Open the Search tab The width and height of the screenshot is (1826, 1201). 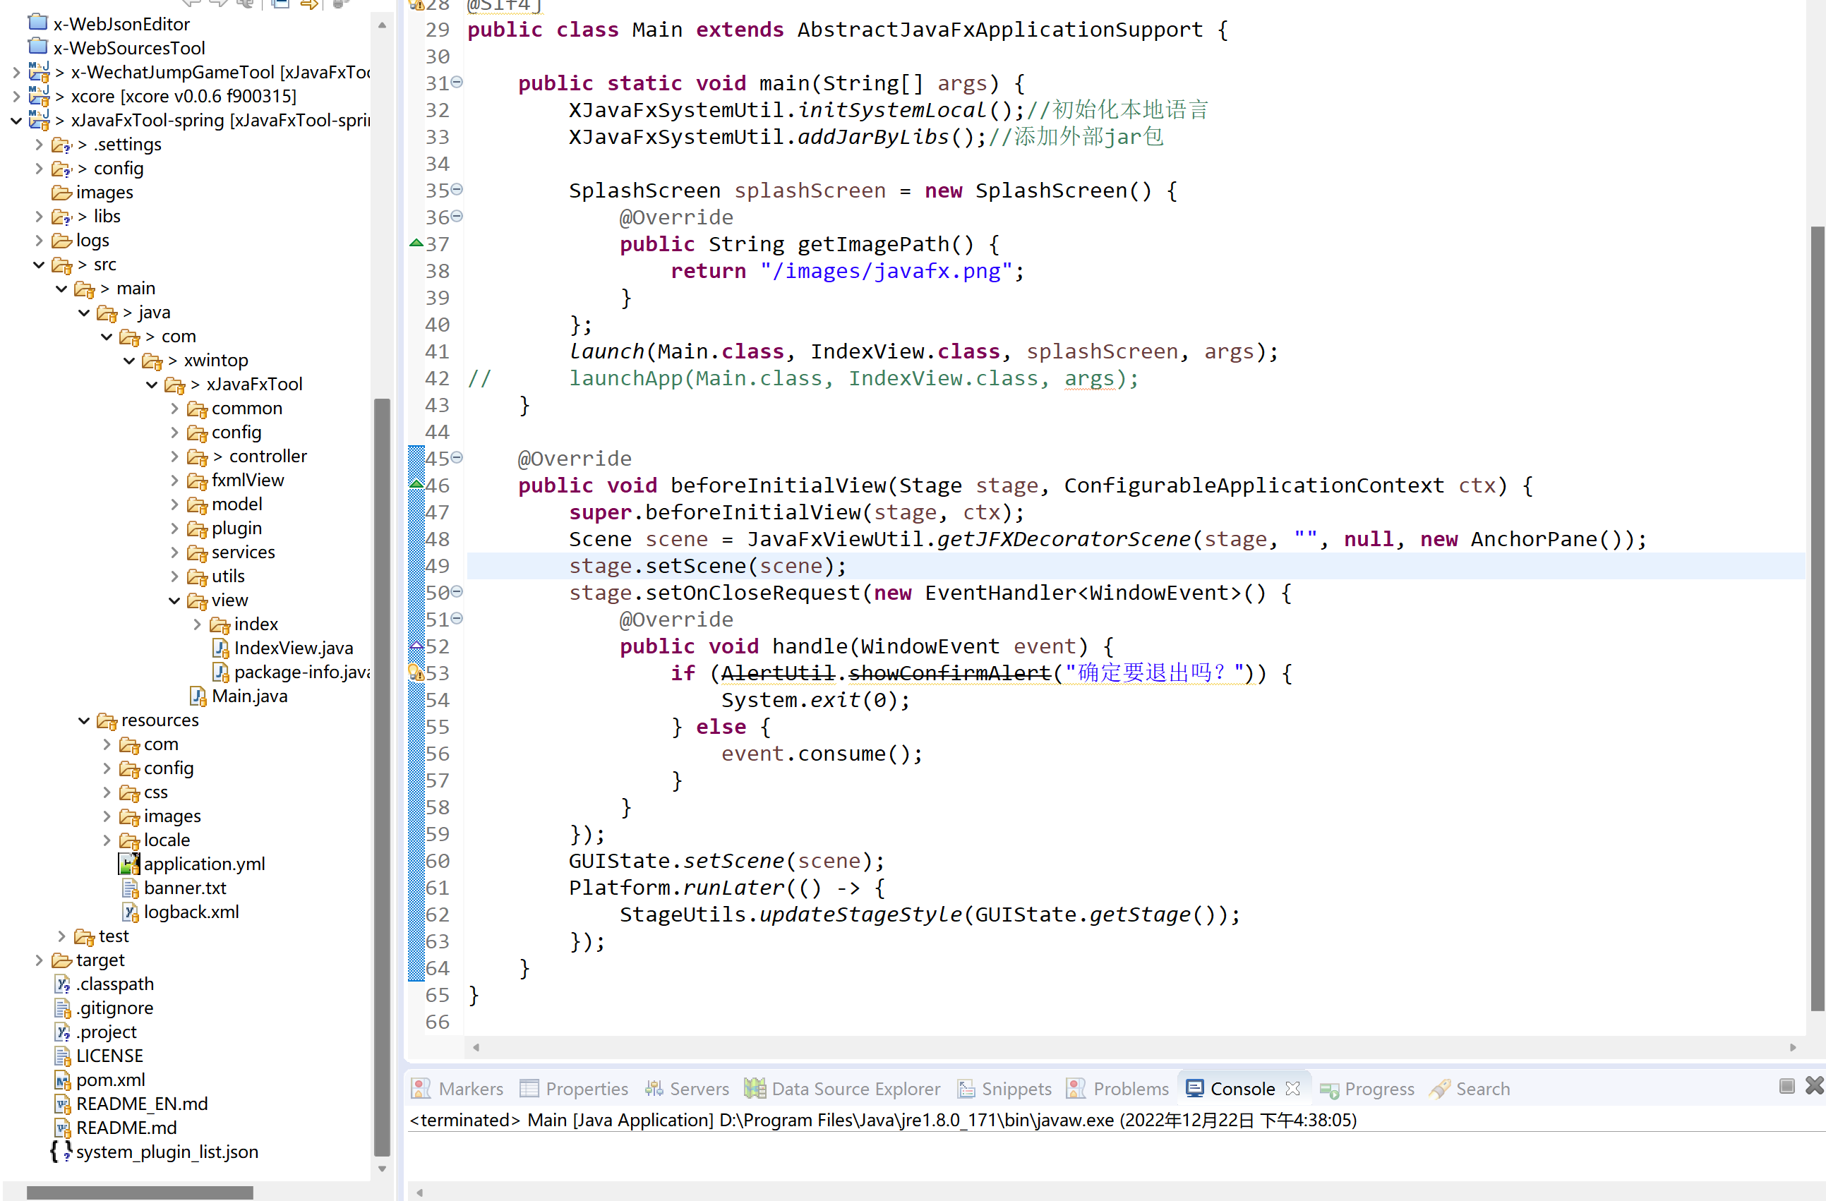click(1470, 1088)
